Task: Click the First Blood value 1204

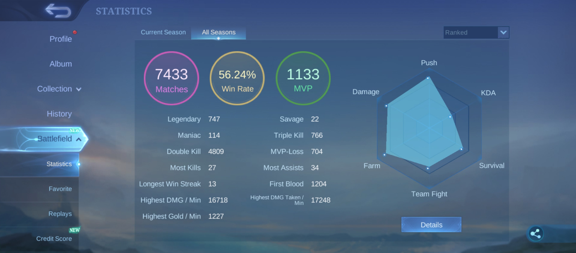Action: click(319, 184)
